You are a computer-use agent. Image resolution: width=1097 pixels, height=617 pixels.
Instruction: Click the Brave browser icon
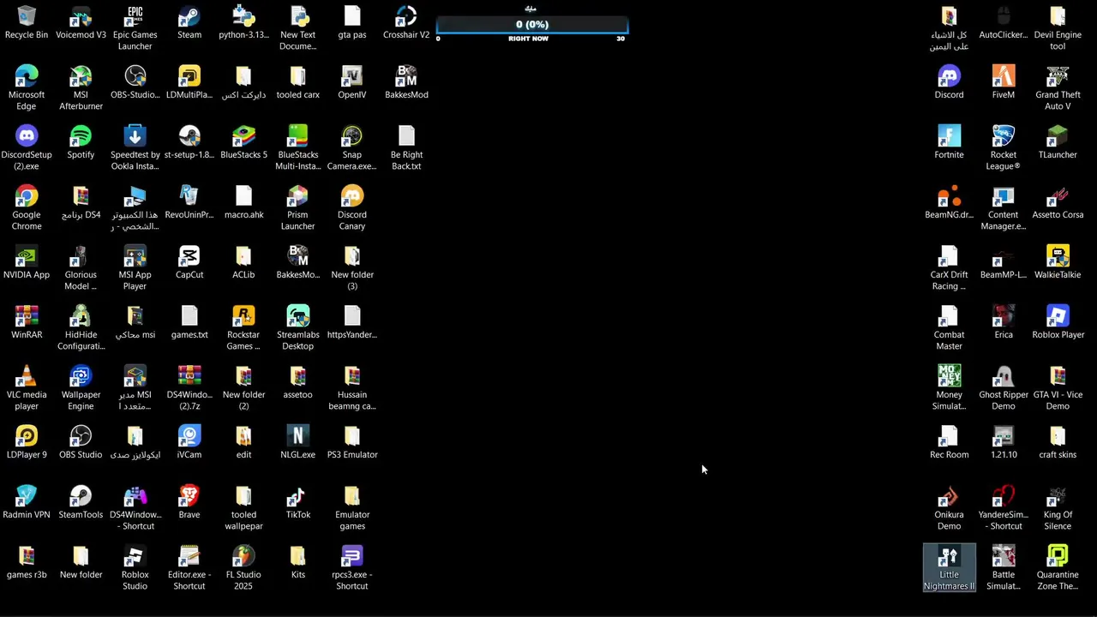(x=189, y=503)
